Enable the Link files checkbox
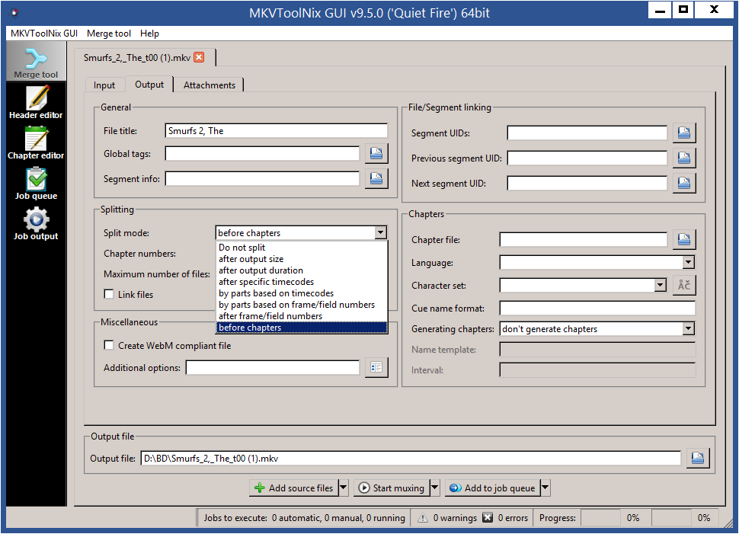Screen dimensions: 739x534 pyautogui.click(x=109, y=294)
